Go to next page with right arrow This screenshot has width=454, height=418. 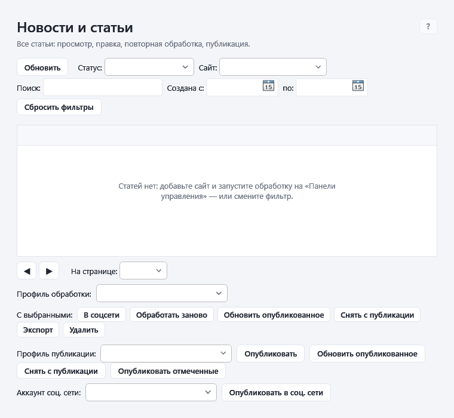coord(49,271)
